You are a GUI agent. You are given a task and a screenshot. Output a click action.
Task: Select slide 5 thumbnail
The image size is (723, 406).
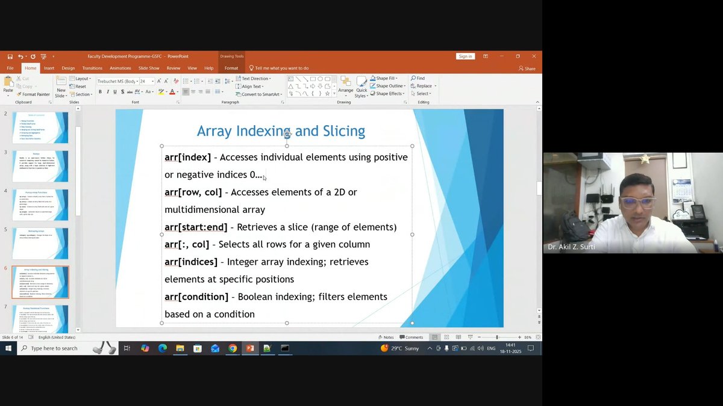tap(40, 244)
